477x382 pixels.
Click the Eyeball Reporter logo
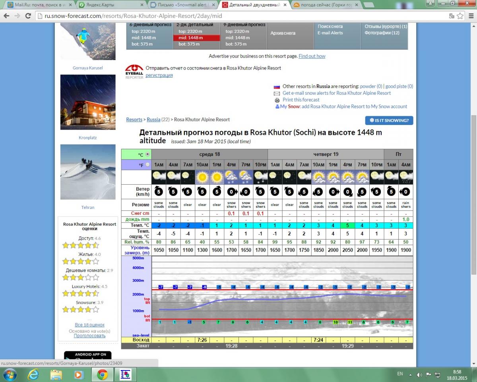coord(134,72)
